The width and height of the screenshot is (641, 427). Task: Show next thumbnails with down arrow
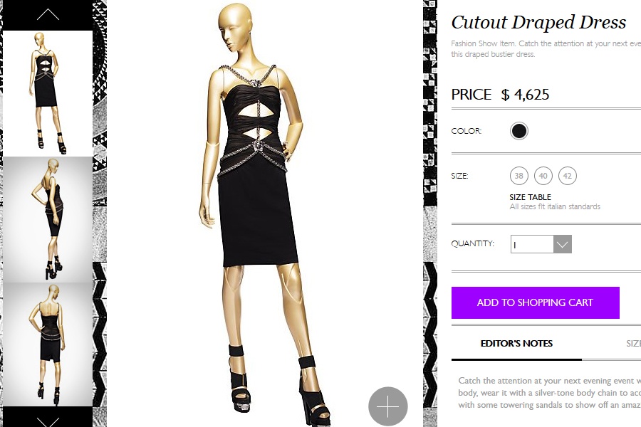click(48, 419)
